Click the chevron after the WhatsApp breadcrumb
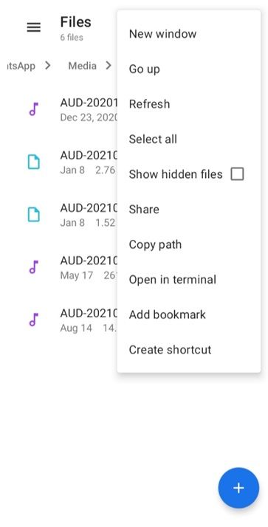The height and width of the screenshot is (527, 268). (48, 66)
